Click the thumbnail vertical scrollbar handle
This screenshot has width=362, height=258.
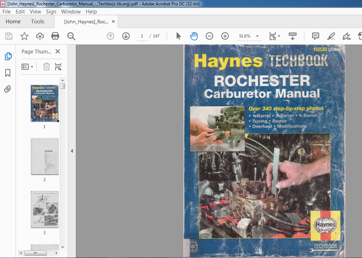(x=63, y=86)
